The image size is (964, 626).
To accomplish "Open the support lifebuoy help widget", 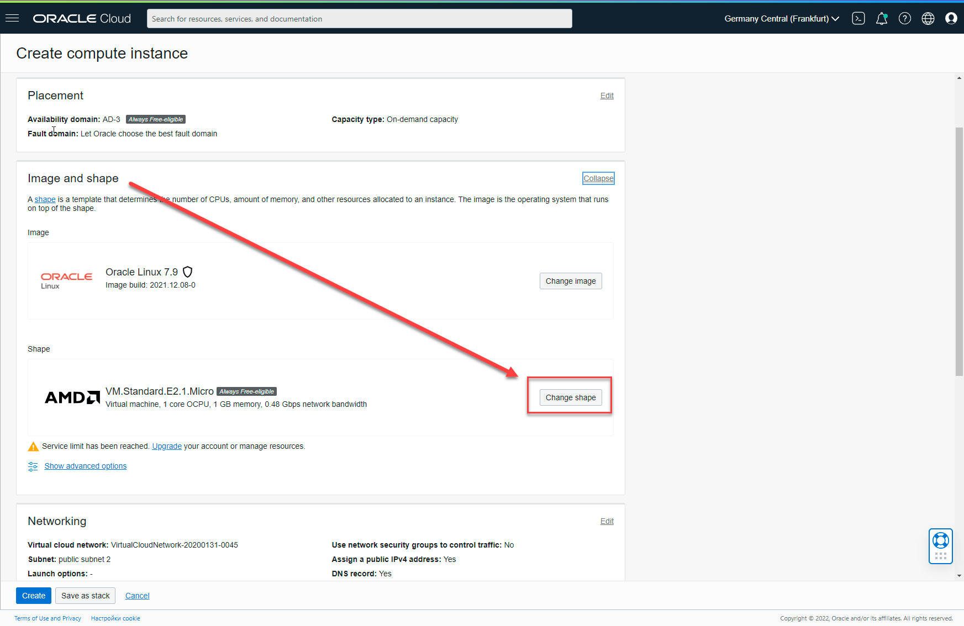I will (941, 546).
